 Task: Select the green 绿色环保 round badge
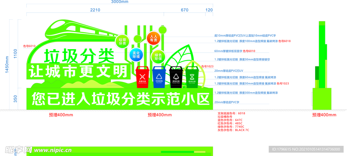pyautogui.click(x=158, y=57)
